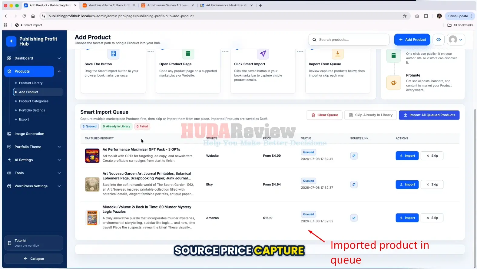Click the Ad Performance Maximizer thumbnail
477x269 pixels.
[92, 156]
